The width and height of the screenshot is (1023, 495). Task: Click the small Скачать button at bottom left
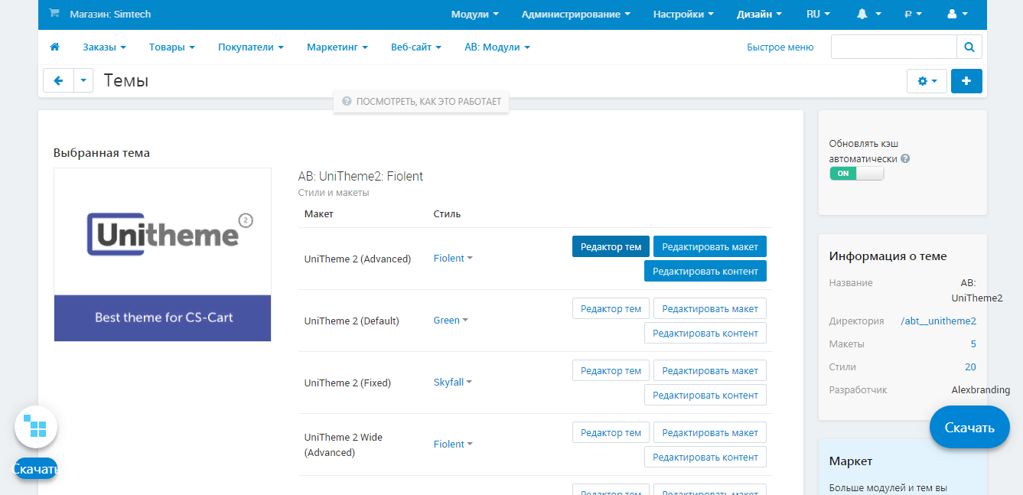pos(36,469)
